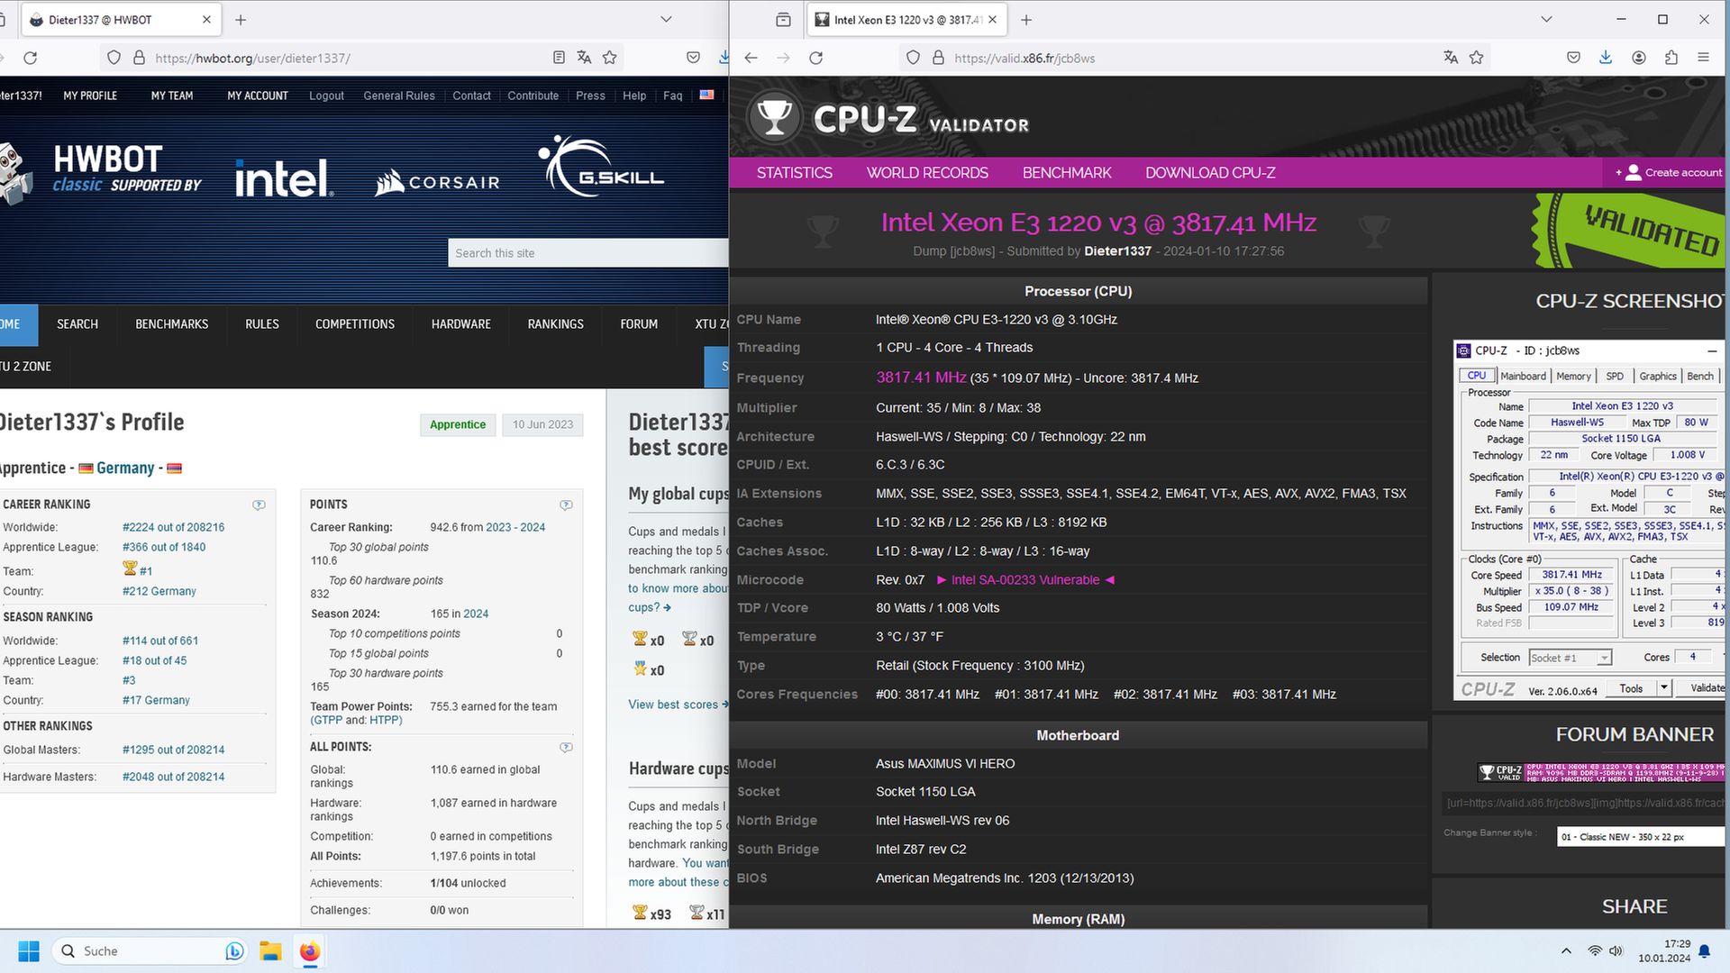Open extensions puzzle icon in right browser
This screenshot has height=973, width=1730.
point(1671,58)
